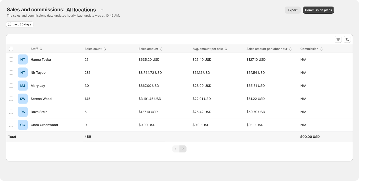Check the box for Hanna Tsyka's row

[x=11, y=60]
